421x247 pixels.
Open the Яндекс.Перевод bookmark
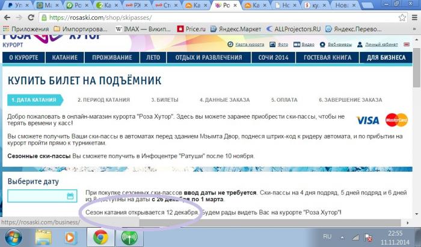[353, 29]
